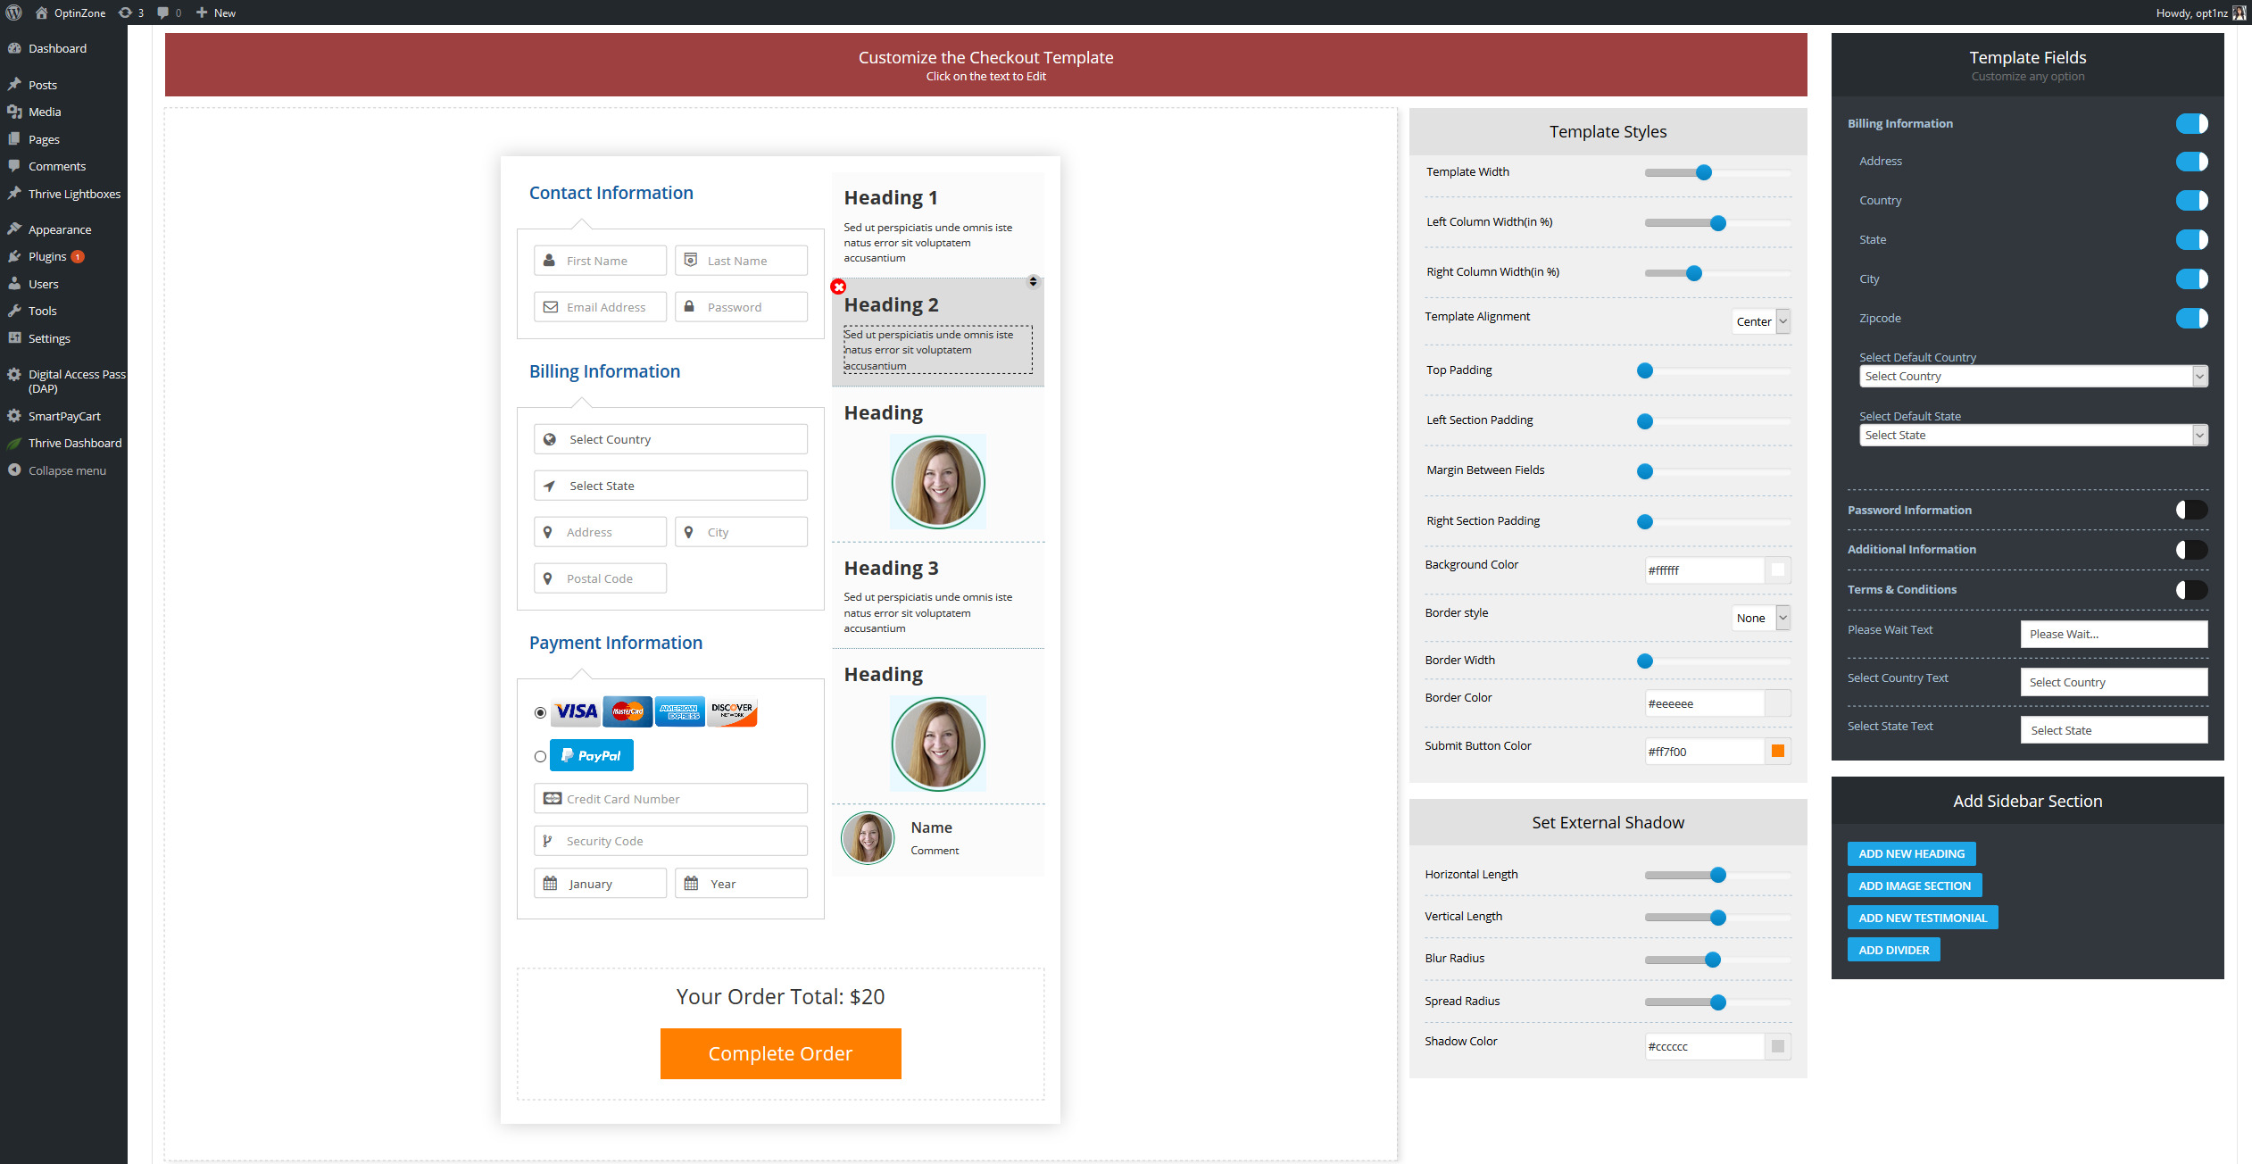Go to the Plugins menu

[47, 256]
